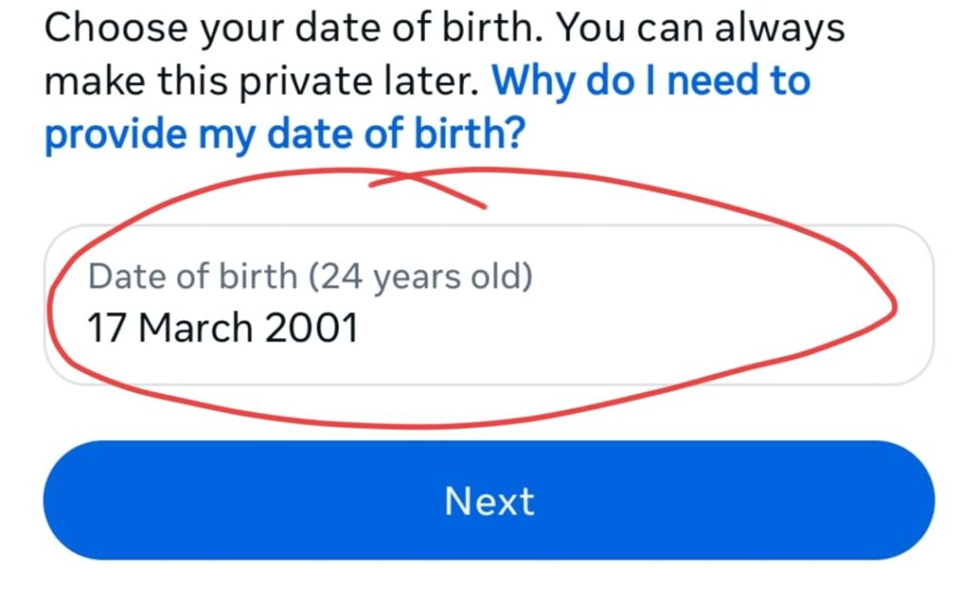Viewport: 978px width, 606px height.
Task: Click 'Why do I need to' link line
Action: [651, 81]
